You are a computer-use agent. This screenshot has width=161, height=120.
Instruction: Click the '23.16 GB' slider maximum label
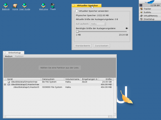[123, 35]
